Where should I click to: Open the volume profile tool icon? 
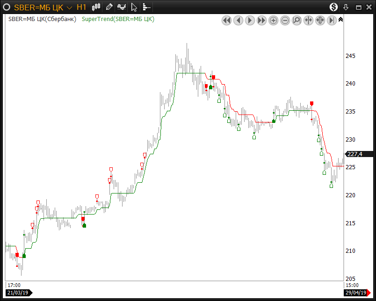click(x=146, y=7)
